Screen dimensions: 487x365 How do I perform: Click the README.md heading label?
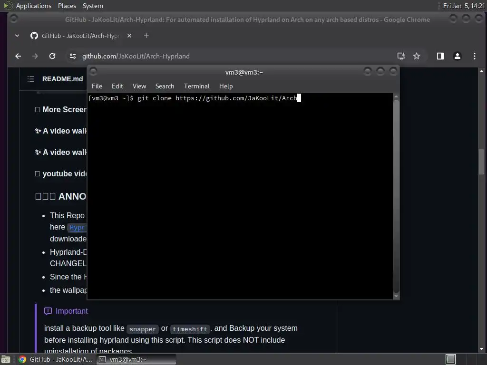pyautogui.click(x=62, y=79)
